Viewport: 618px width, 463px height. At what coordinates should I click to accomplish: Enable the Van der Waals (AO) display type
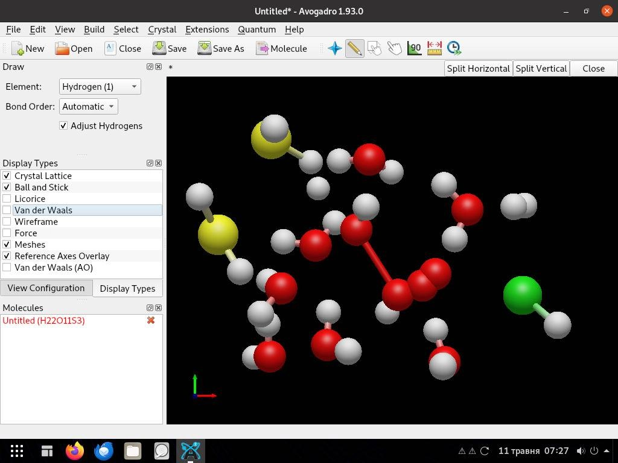tap(7, 267)
